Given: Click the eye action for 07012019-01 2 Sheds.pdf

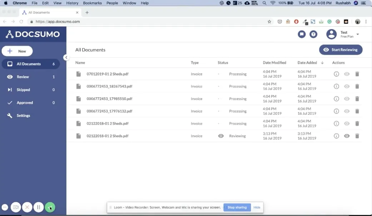Looking at the screenshot, I should click(x=347, y=74).
